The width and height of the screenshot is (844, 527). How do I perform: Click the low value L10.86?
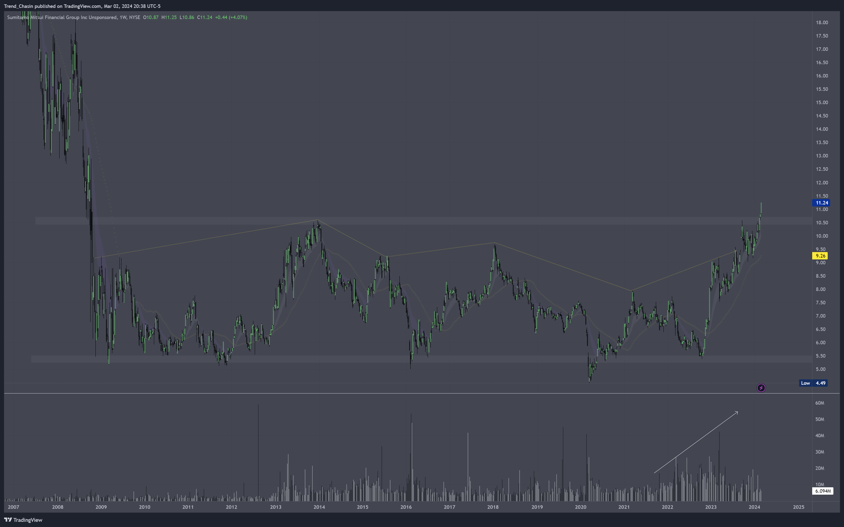point(187,17)
